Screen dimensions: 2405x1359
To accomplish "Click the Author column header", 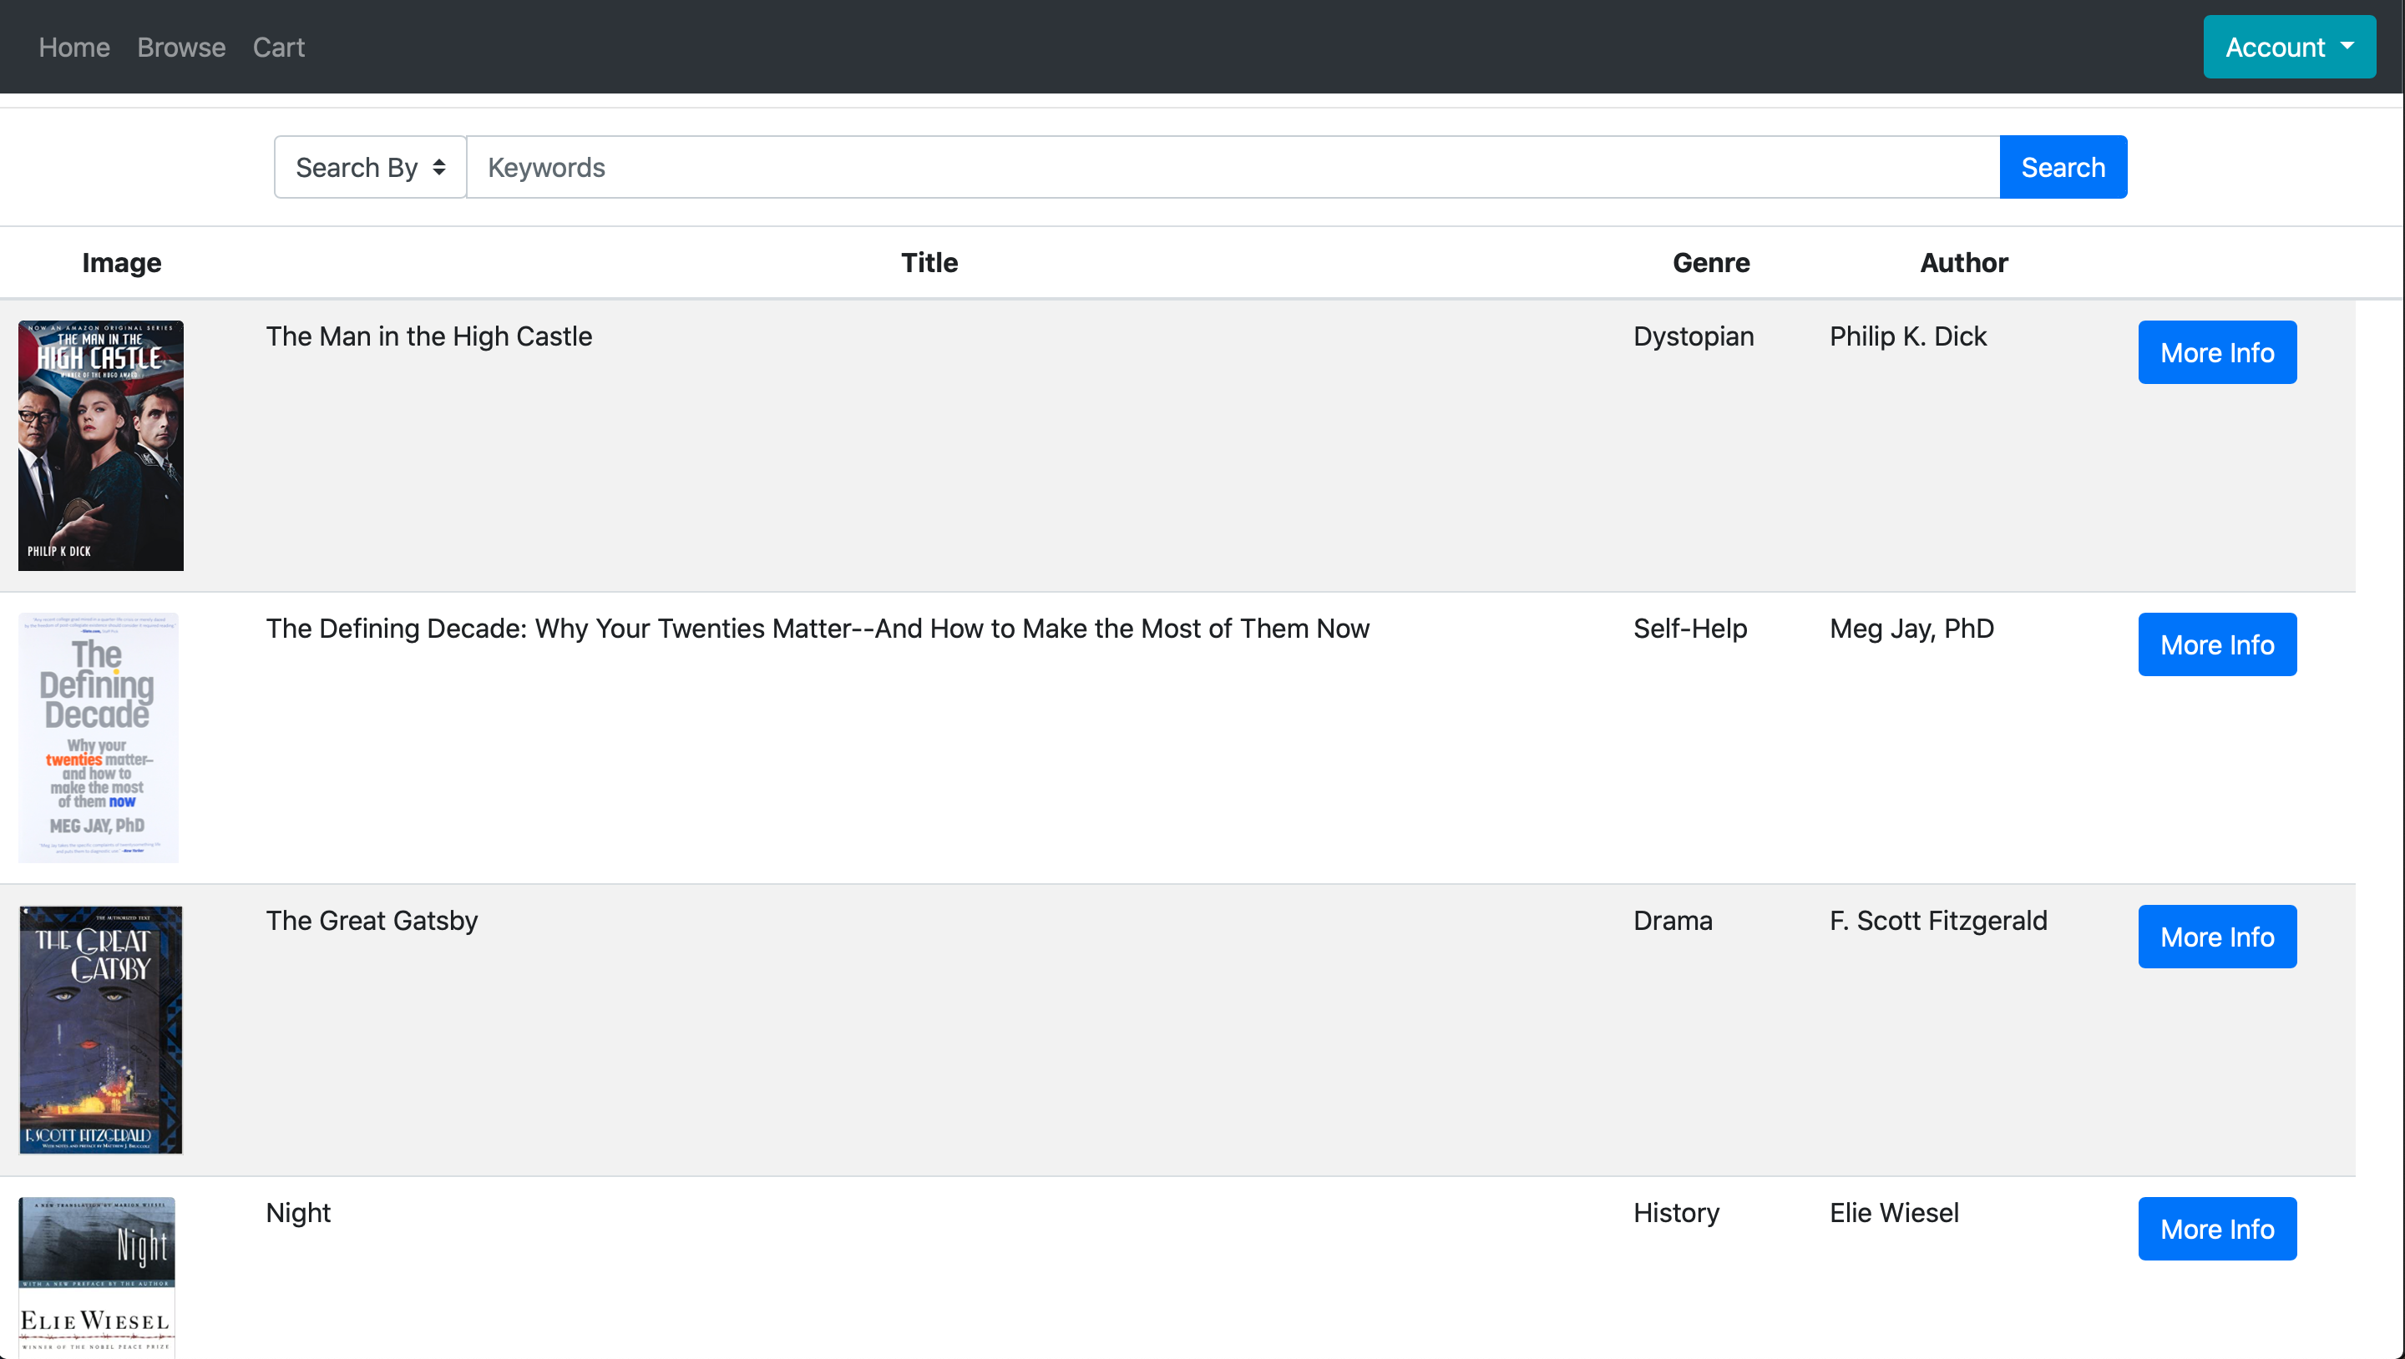I will pyautogui.click(x=1963, y=262).
